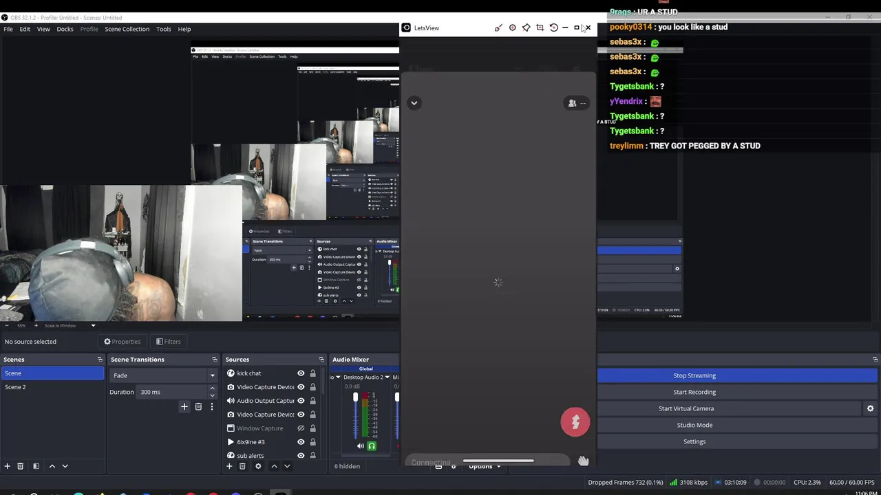This screenshot has height=495, width=881.
Task: Open the Scene Collection menu
Action: point(127,29)
